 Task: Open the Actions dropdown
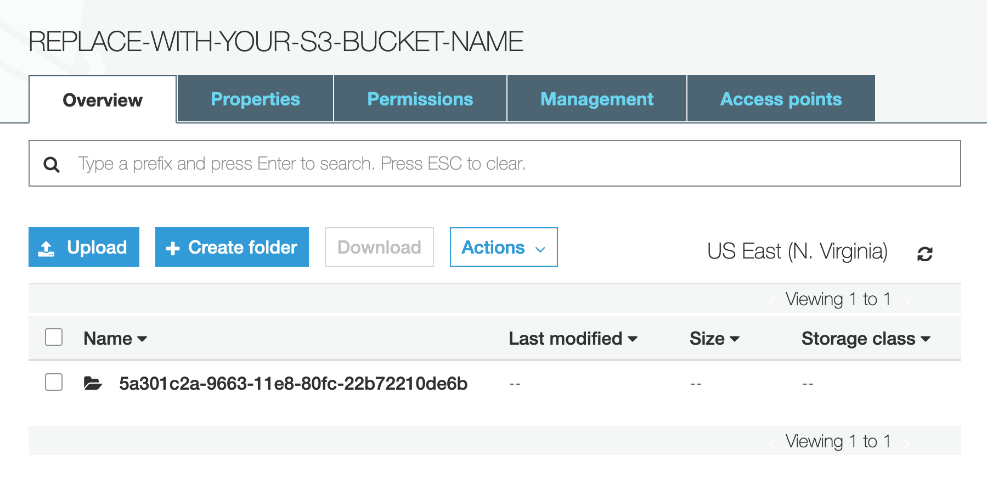504,247
